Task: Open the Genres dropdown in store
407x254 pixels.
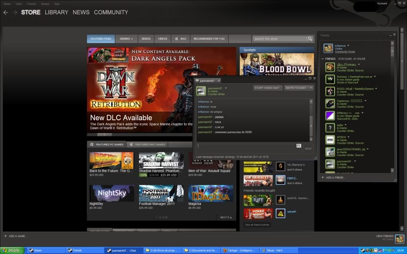Action: (126, 38)
